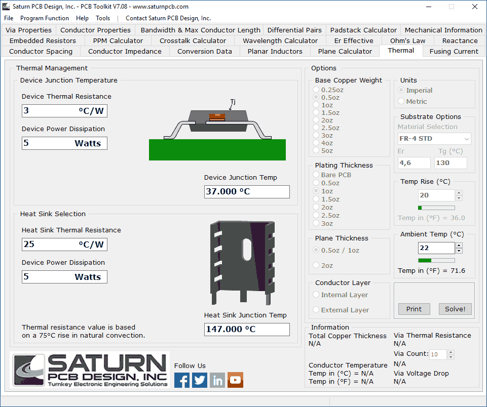Click the Facebook icon under Follow Us
The width and height of the screenshot is (487, 407).
(182, 380)
